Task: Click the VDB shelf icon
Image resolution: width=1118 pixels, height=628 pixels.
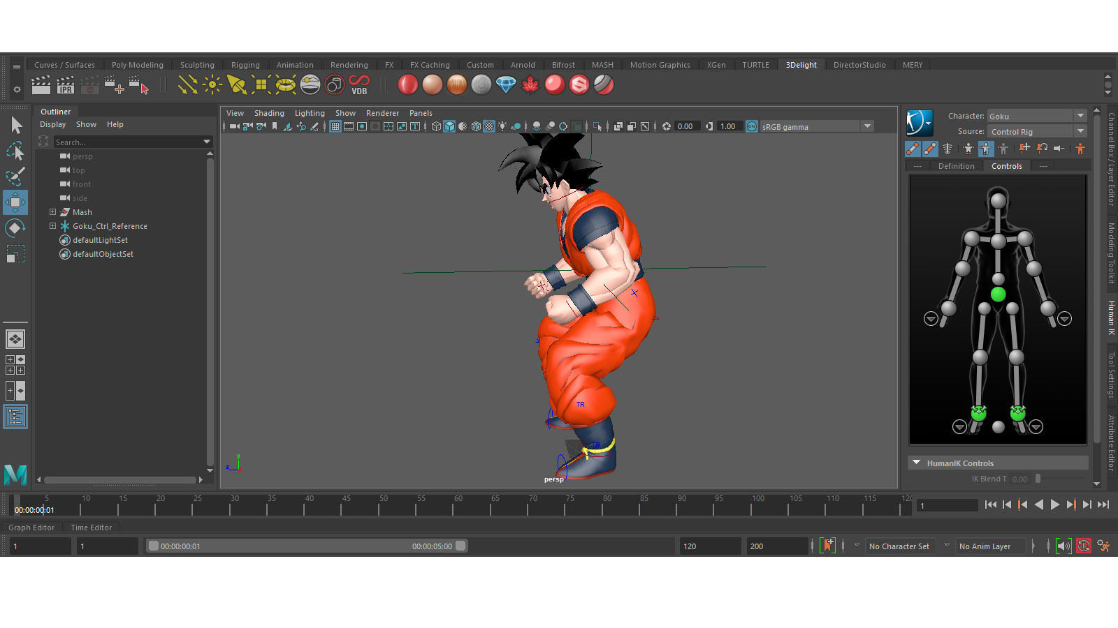Action: click(359, 85)
